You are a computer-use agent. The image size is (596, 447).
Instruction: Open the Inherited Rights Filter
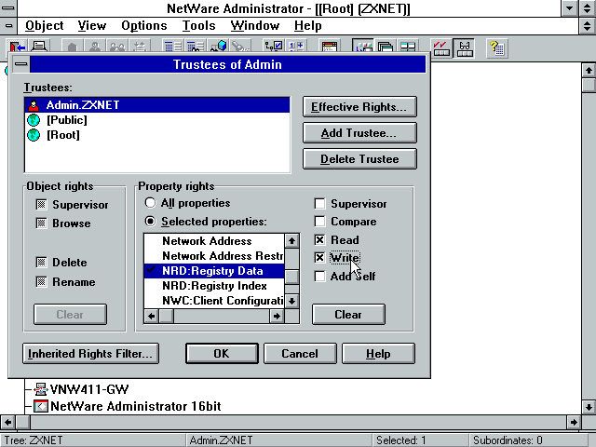[90, 354]
